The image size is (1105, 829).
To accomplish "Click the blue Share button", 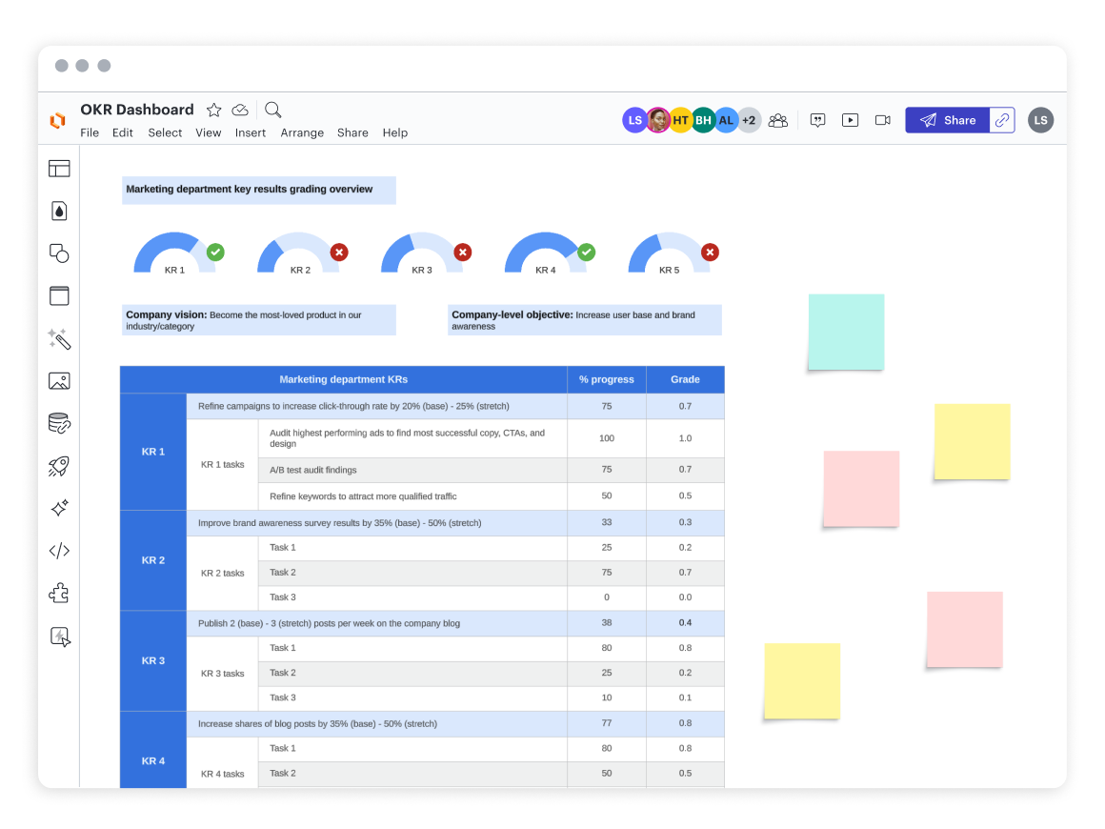I will pyautogui.click(x=948, y=120).
